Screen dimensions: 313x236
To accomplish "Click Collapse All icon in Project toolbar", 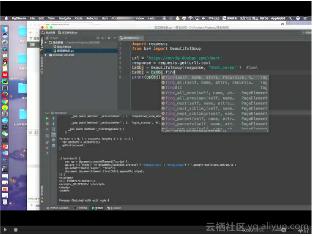I will click(x=102, y=38).
